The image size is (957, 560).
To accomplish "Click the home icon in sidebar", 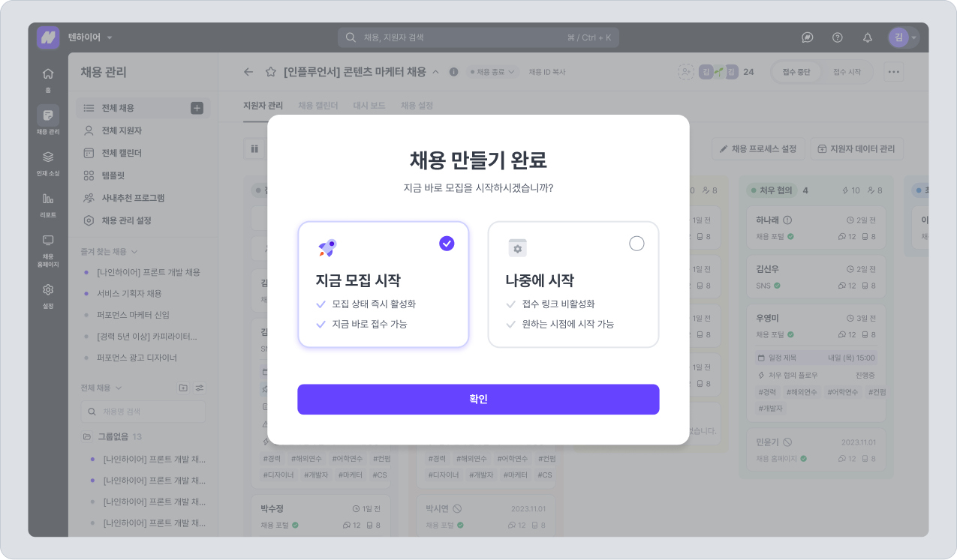I will [48, 74].
